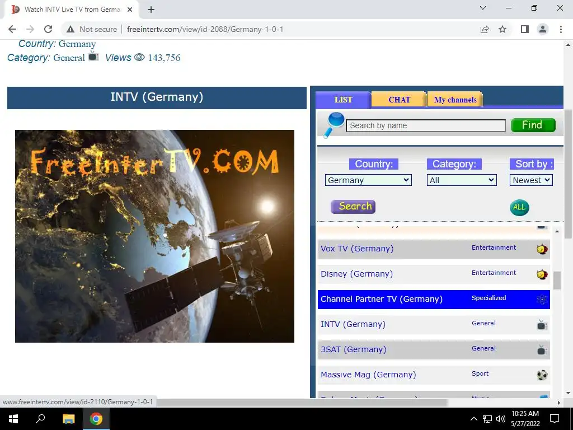573x430 pixels.
Task: Click the Sport label for Massive Mag
Action: 480,373
